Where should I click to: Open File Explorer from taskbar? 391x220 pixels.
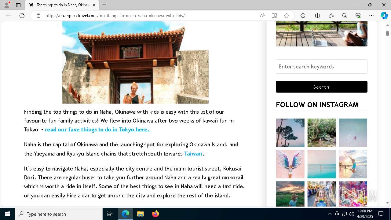[141, 214]
